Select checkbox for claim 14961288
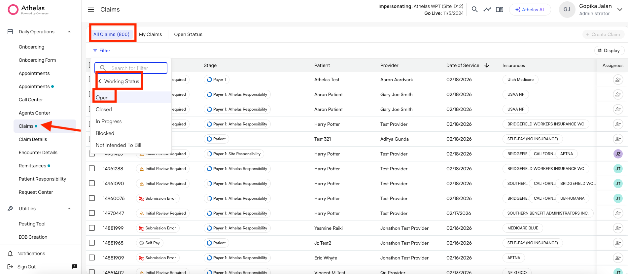 pyautogui.click(x=92, y=168)
